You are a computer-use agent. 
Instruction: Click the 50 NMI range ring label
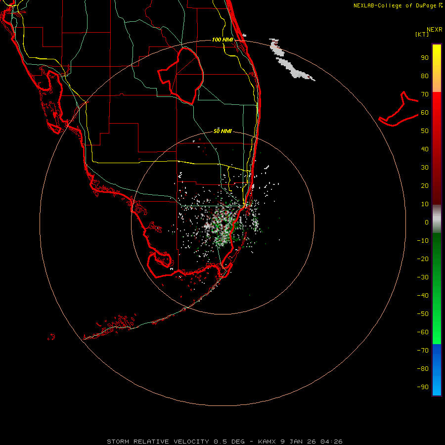pyautogui.click(x=222, y=131)
